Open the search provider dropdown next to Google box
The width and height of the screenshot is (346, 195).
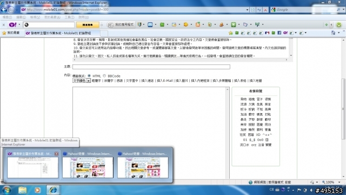pyautogui.click(x=344, y=10)
